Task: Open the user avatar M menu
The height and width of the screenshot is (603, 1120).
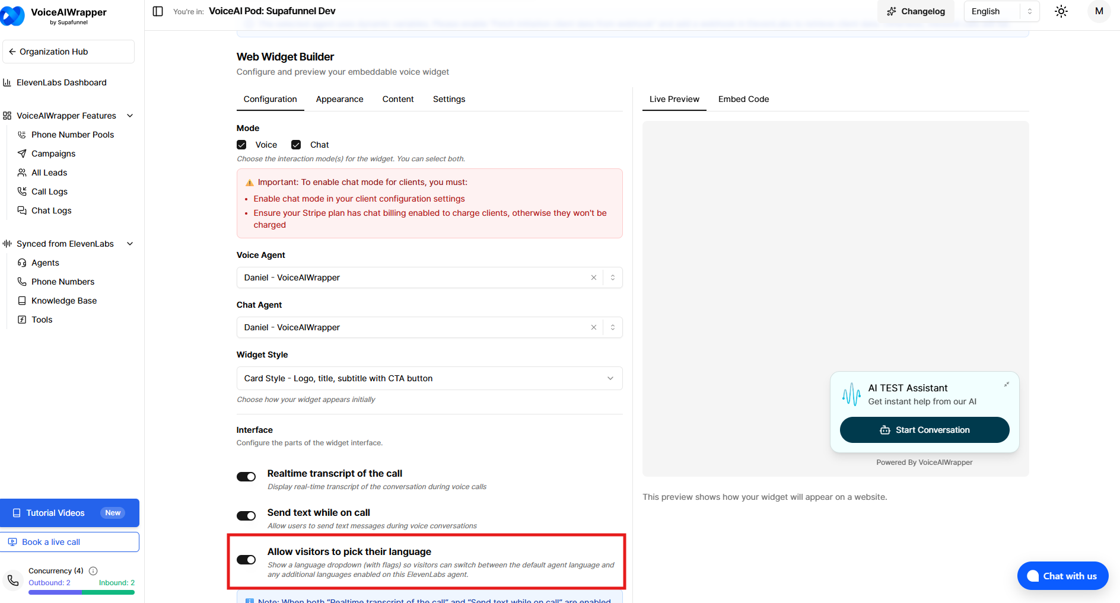Action: (x=1099, y=11)
